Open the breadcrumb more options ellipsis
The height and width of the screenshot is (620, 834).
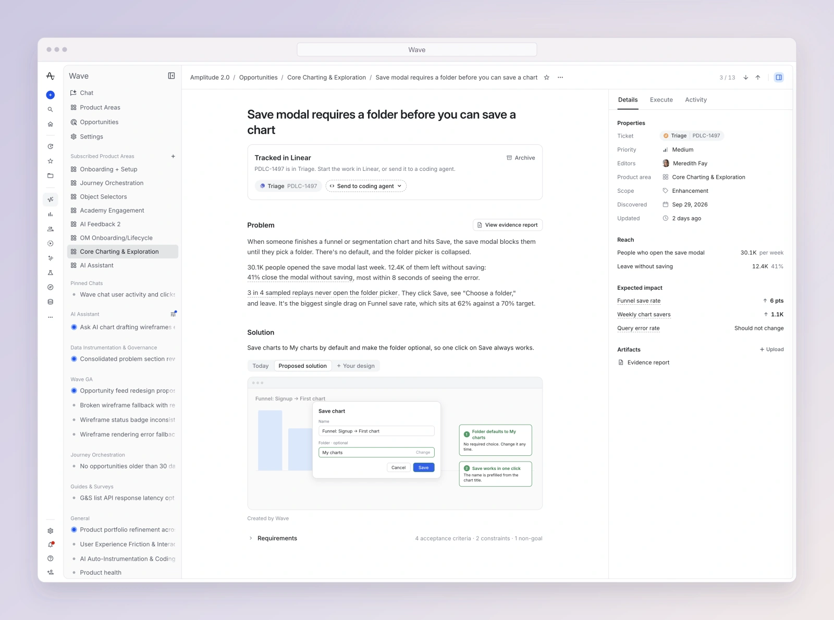pos(560,78)
